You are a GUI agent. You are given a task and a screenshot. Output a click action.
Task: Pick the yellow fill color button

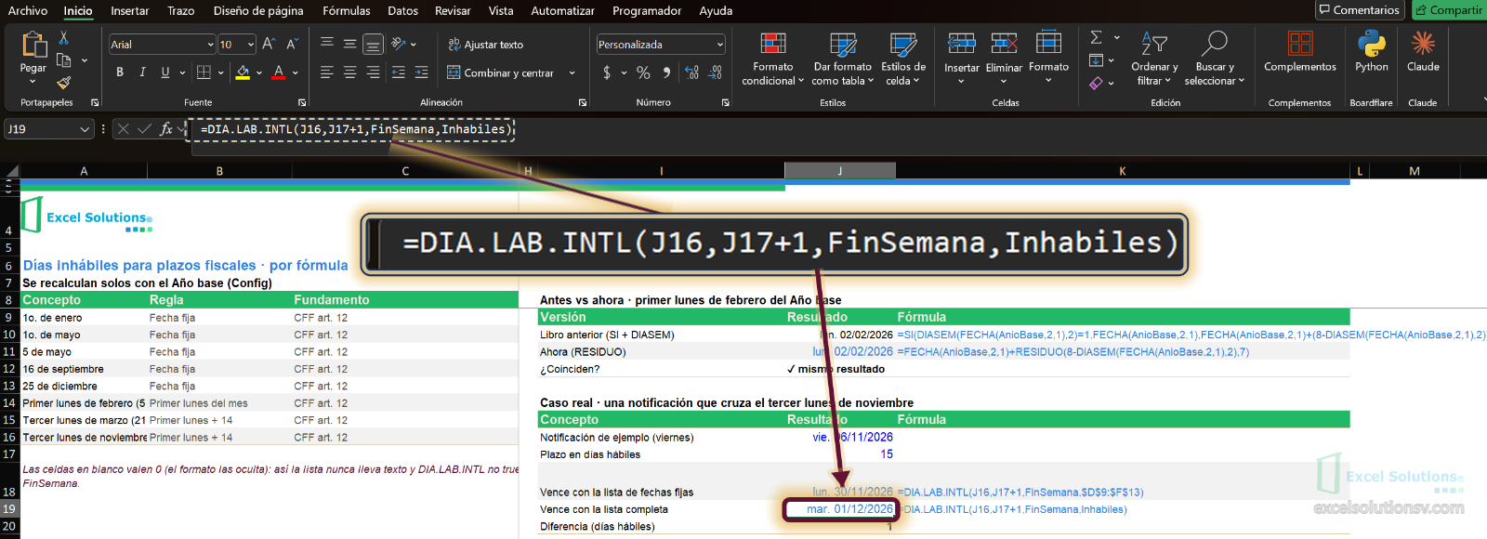[x=243, y=72]
